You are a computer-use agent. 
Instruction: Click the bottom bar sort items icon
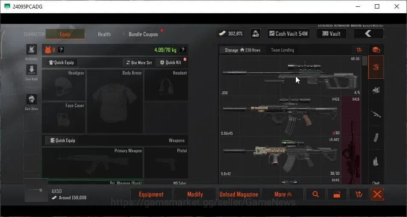(359, 194)
